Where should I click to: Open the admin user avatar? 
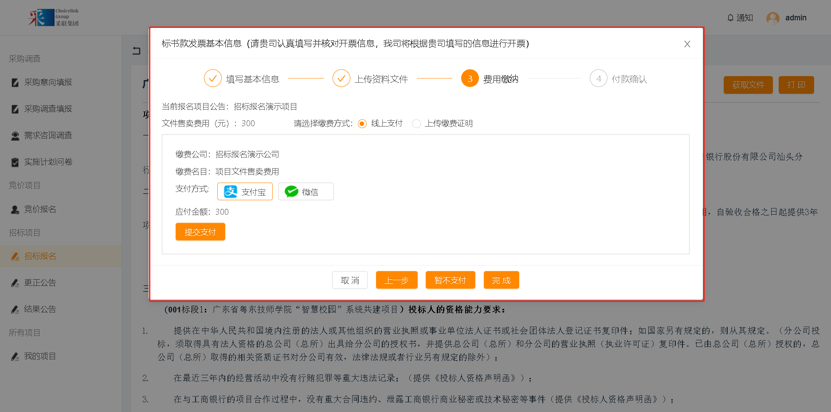click(773, 18)
